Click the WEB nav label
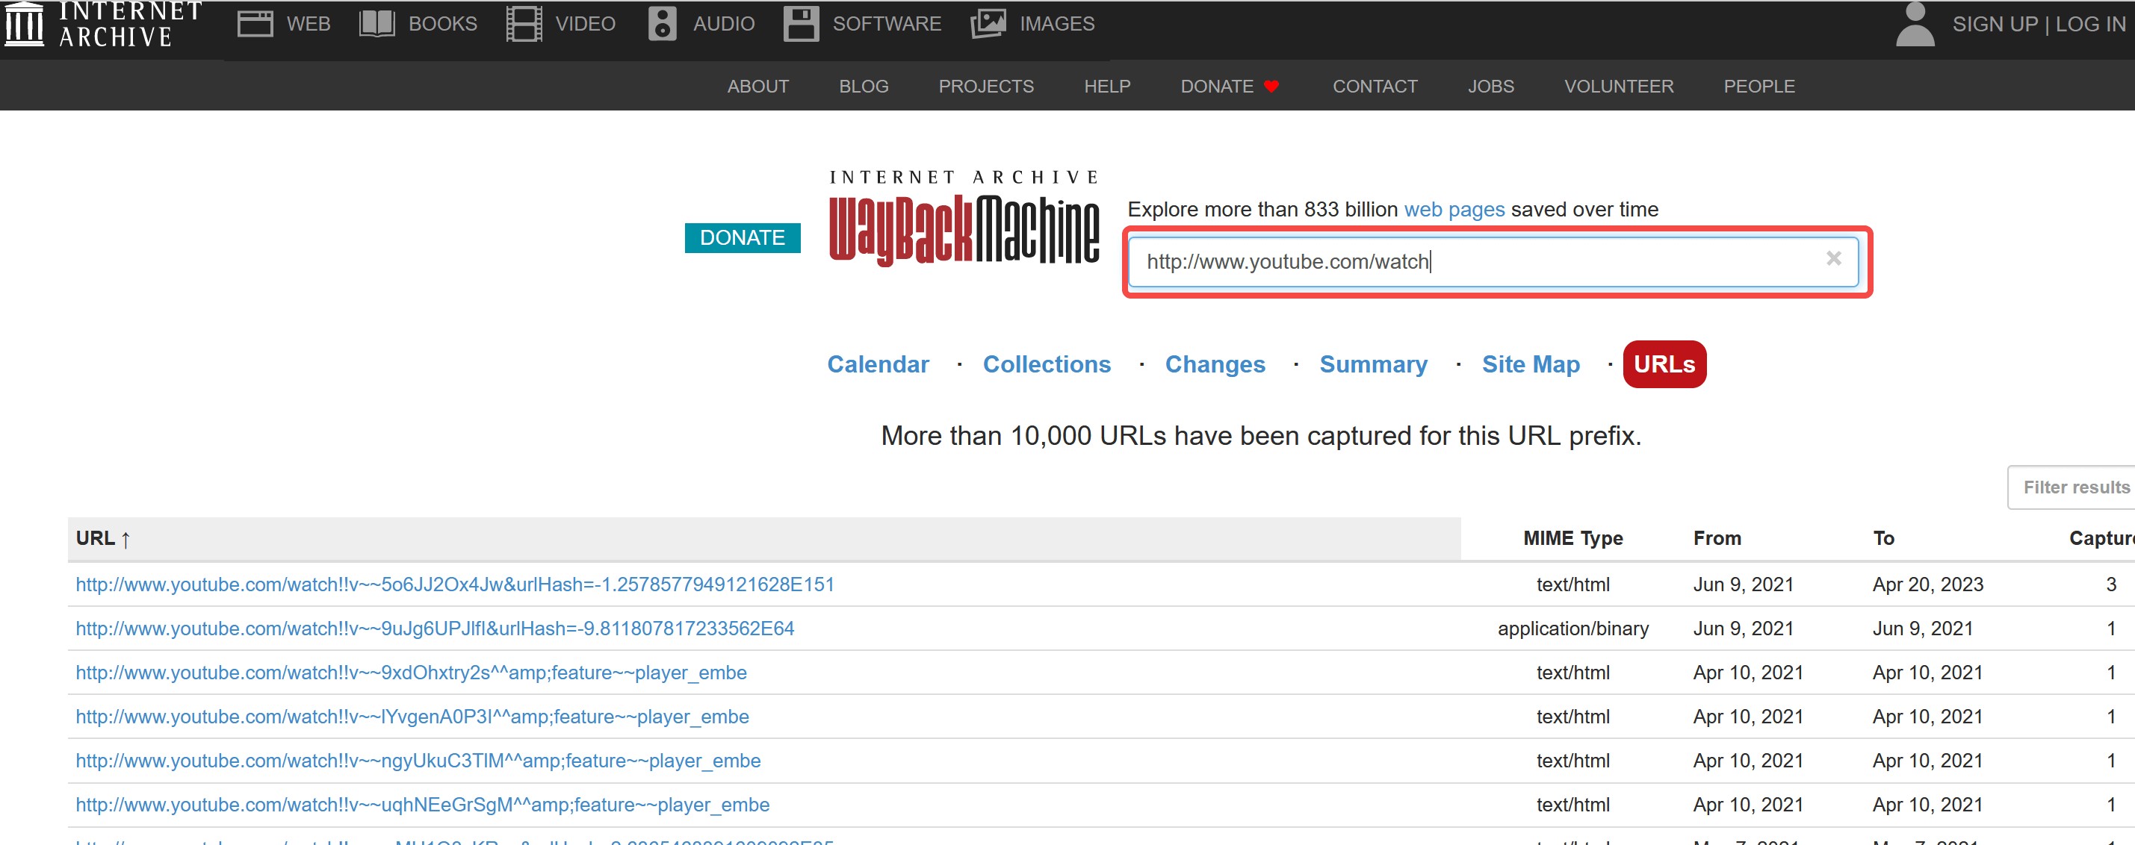This screenshot has height=845, width=2135. 309,23
